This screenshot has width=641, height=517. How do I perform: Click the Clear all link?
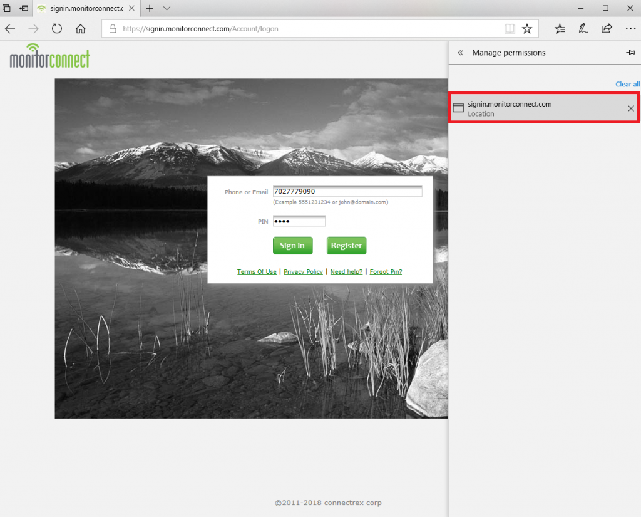pos(627,84)
